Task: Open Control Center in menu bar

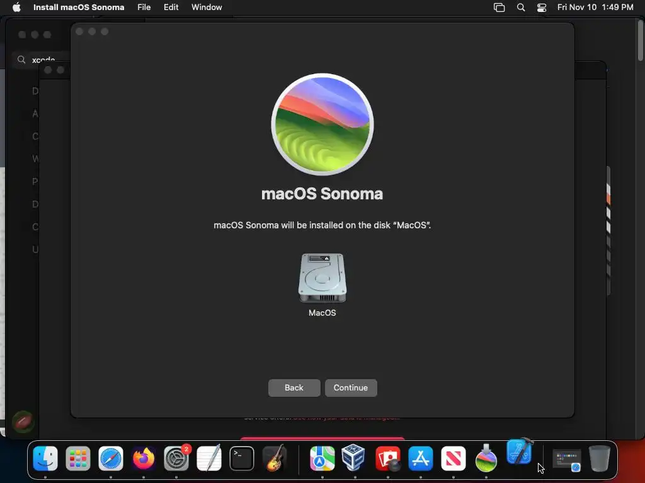Action: [x=542, y=8]
